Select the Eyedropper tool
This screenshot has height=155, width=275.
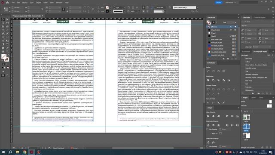pos(7,48)
